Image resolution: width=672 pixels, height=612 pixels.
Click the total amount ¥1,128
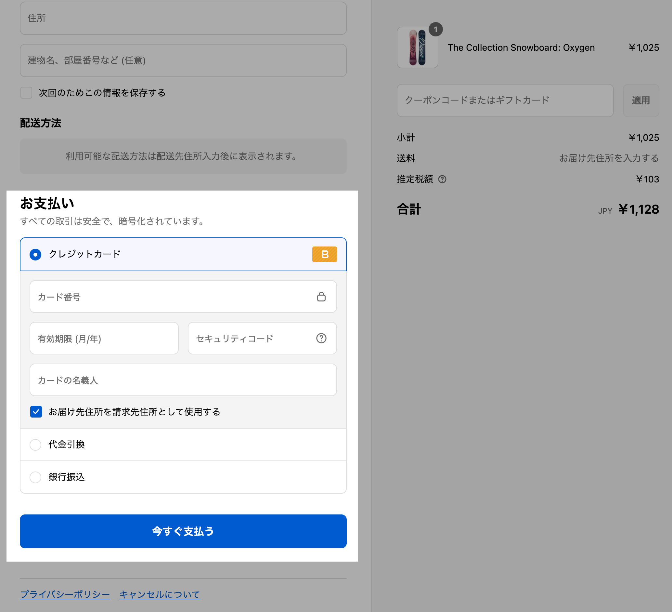(639, 209)
